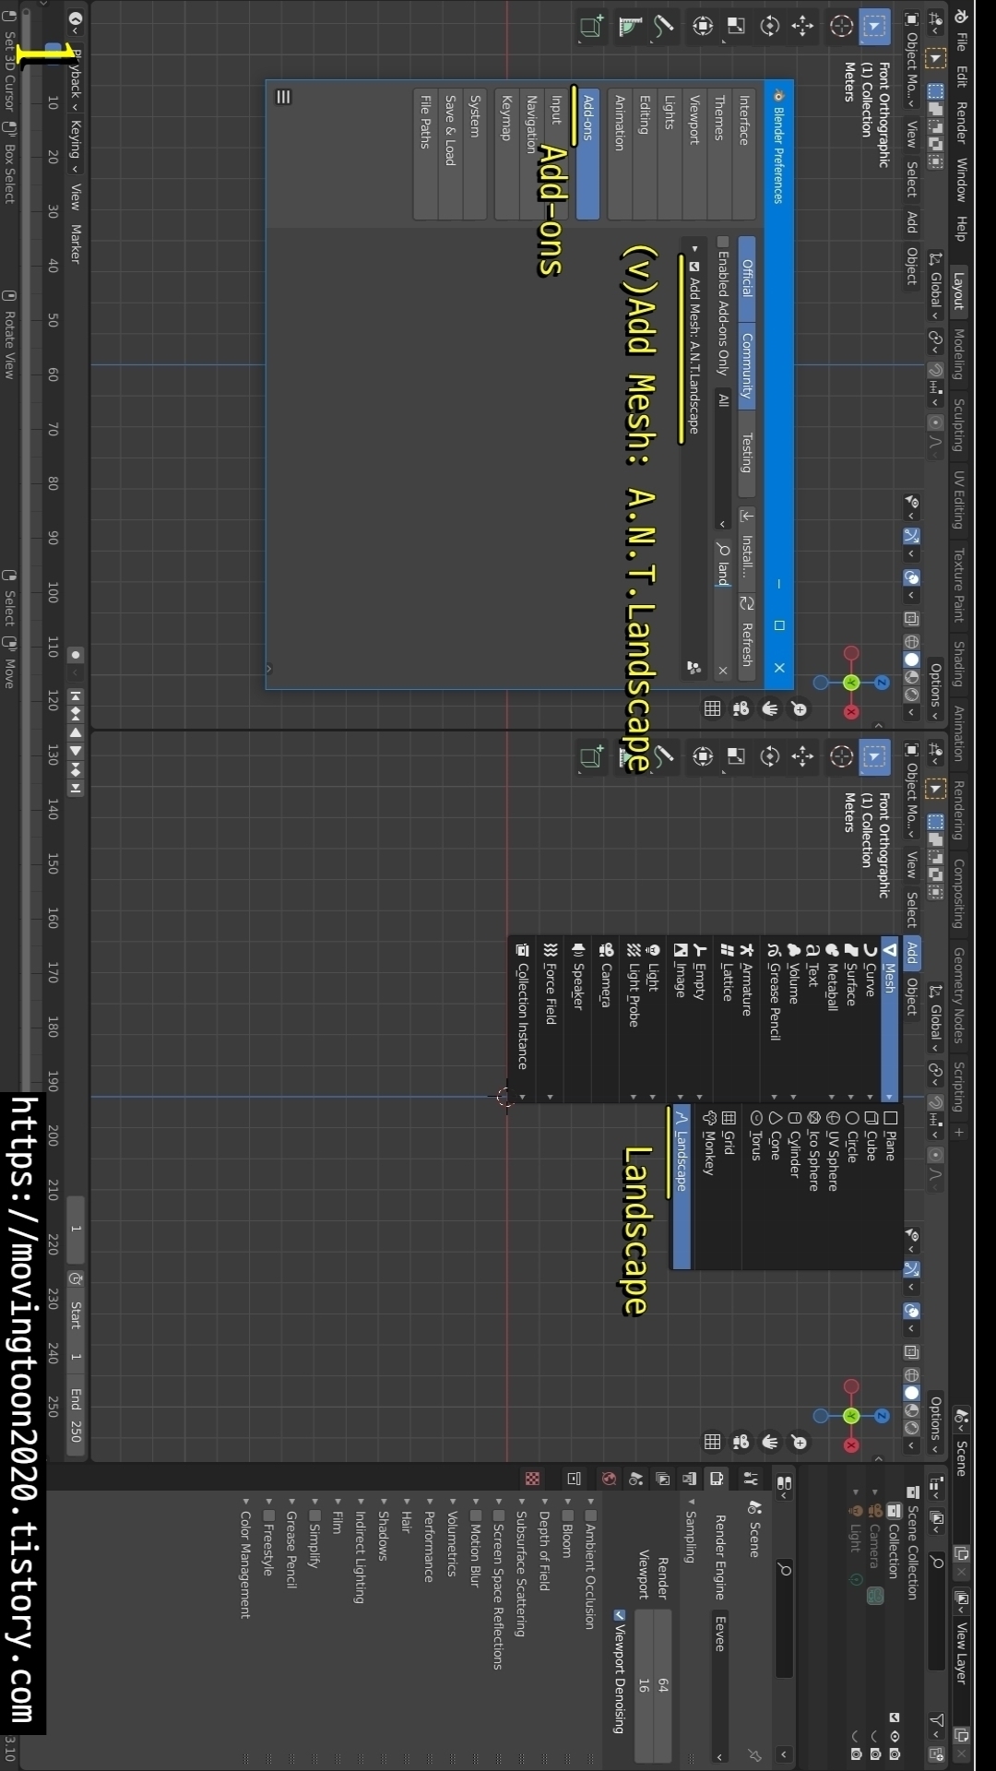Toggle Enabled Add-ons Only checkbox
This screenshot has width=996, height=1771.
[723, 242]
